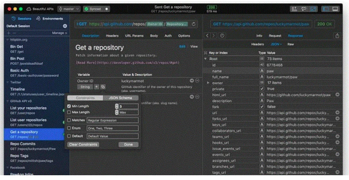Viewport: 349px width, 180px height.
Task: Open the request Description tab
Action: click(x=90, y=36)
